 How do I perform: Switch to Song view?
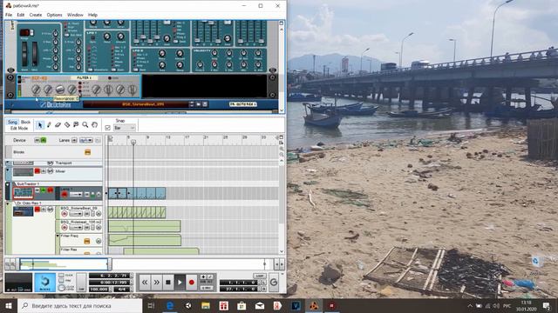13,122
